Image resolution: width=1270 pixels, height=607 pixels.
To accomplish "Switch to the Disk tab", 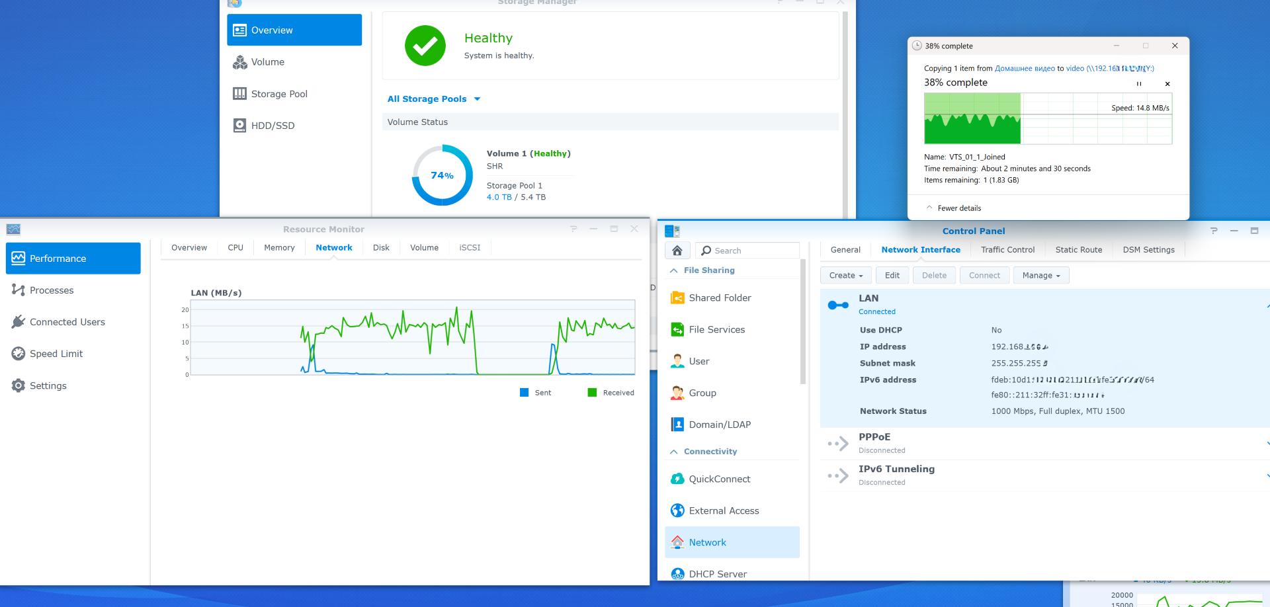I will [381, 248].
